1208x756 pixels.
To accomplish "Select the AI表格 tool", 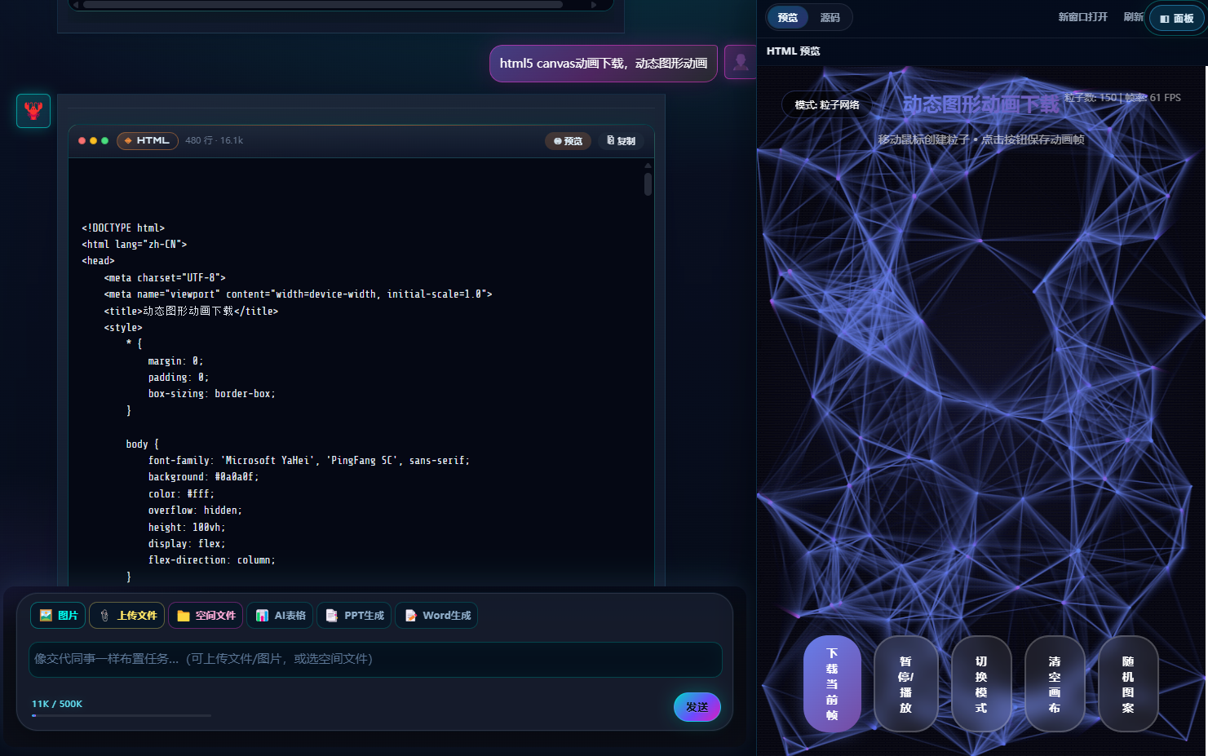I will 280,616.
